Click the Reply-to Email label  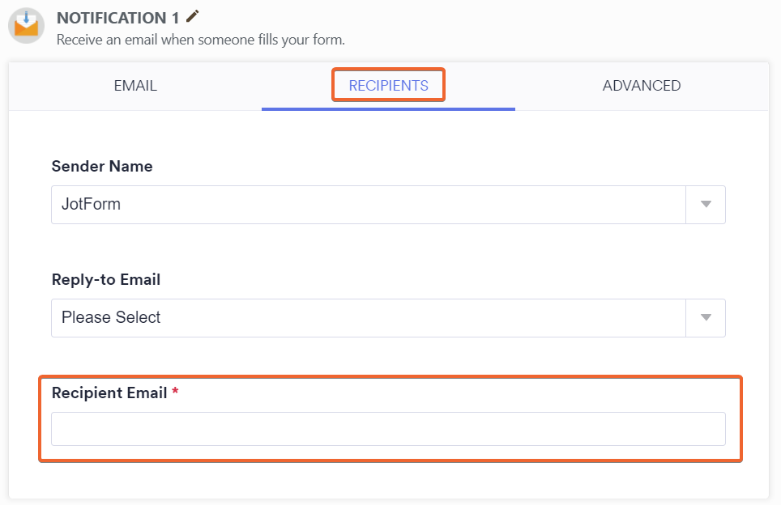click(x=106, y=279)
